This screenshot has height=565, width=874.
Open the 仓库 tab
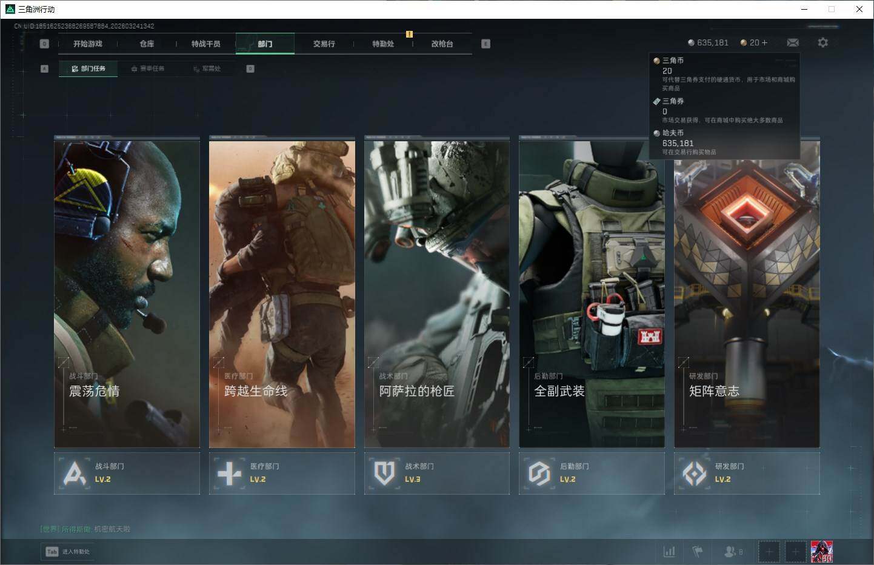click(x=147, y=44)
